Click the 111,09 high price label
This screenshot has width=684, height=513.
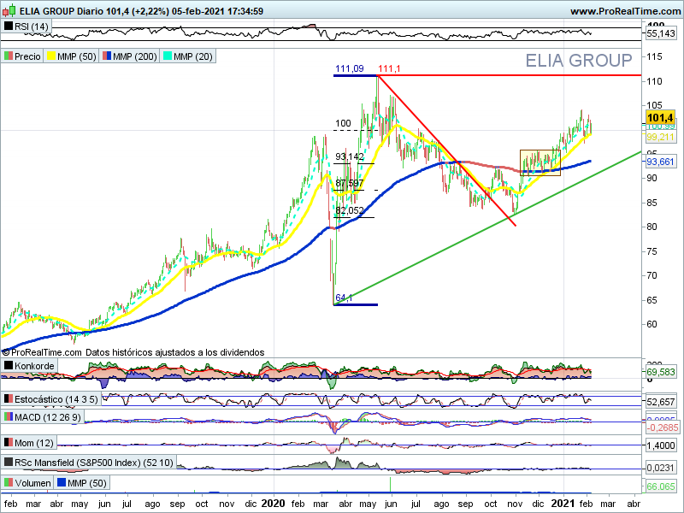click(x=349, y=69)
